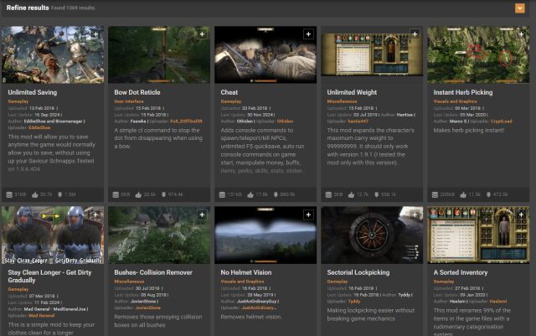This screenshot has width=536, height=336.
Task: Click plus icon on Bushes Collision Remover thumbnail
Action: pyautogui.click(x=202, y=215)
